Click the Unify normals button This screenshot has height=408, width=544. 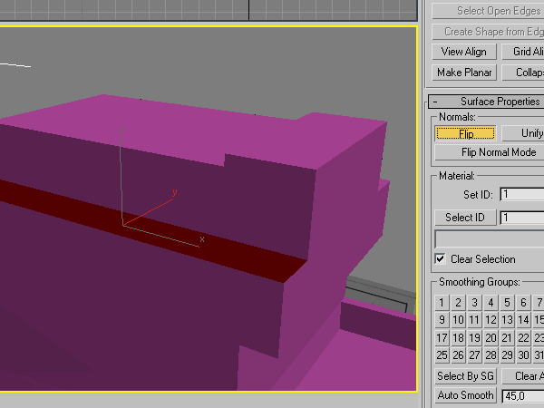click(x=523, y=133)
